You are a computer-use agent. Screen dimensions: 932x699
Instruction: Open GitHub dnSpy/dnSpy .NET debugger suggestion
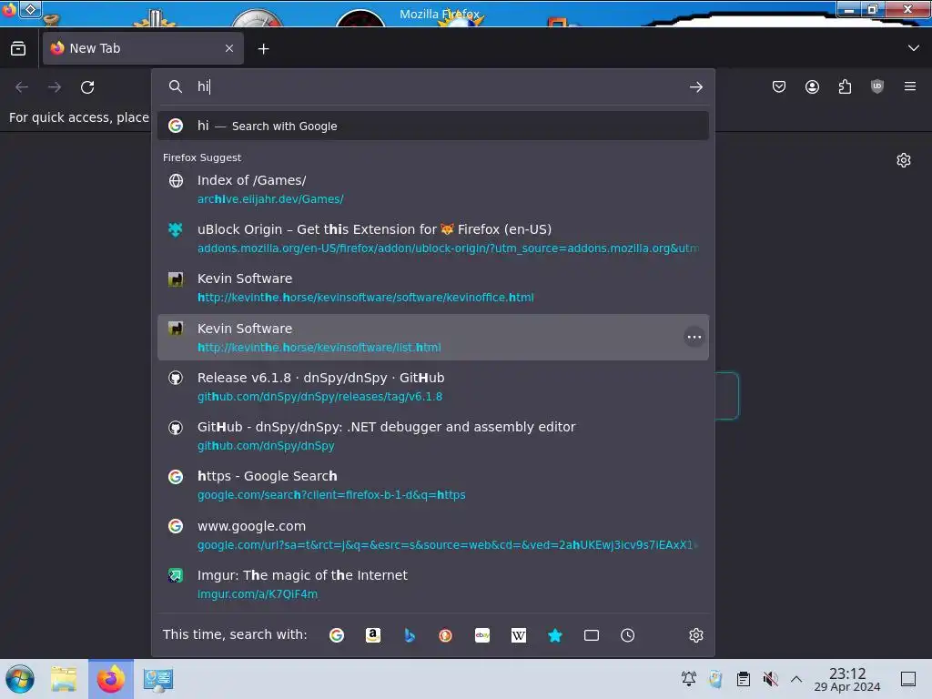tap(432, 436)
